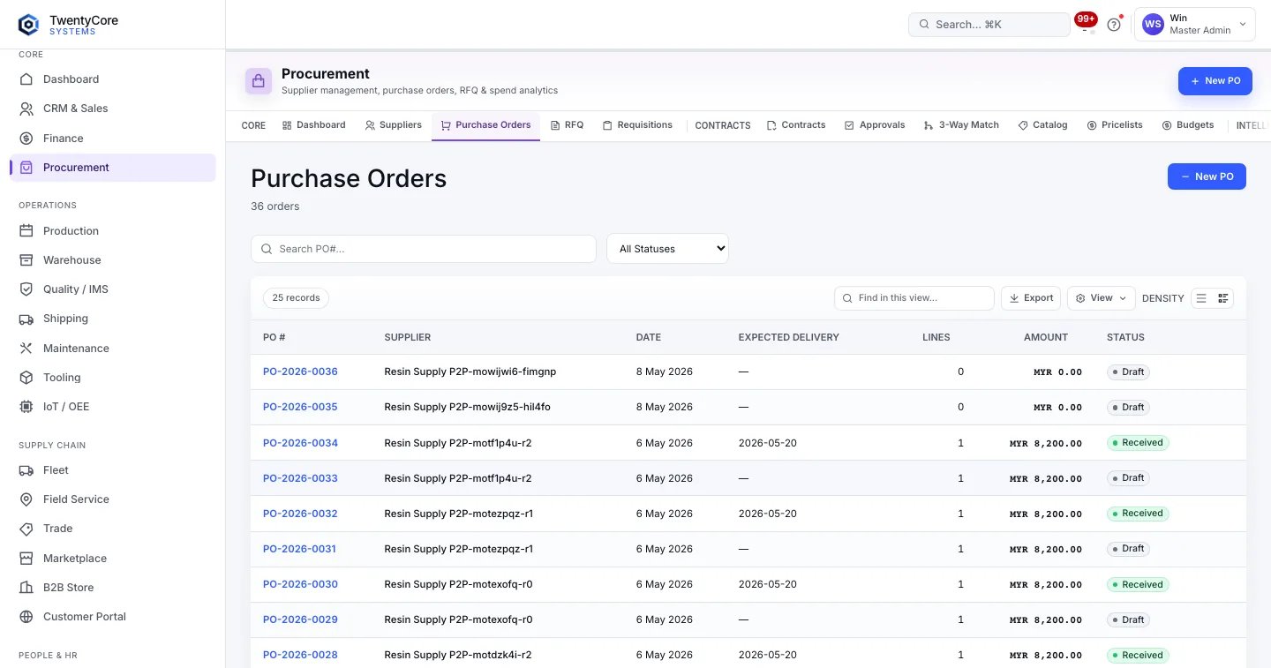Switch to the RFQ tab

567,125
